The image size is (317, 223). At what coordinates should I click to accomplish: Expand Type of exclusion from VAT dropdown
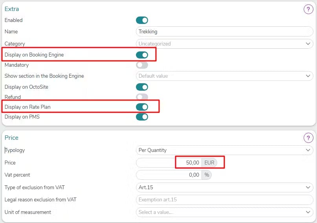(224, 187)
